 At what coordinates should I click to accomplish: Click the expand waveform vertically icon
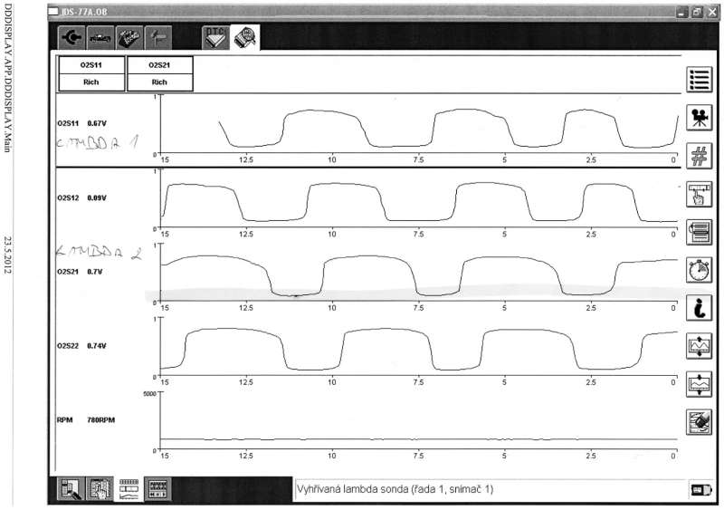pyautogui.click(x=699, y=346)
